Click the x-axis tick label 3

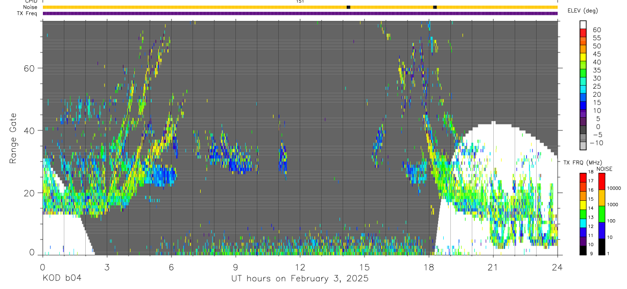coord(107,267)
